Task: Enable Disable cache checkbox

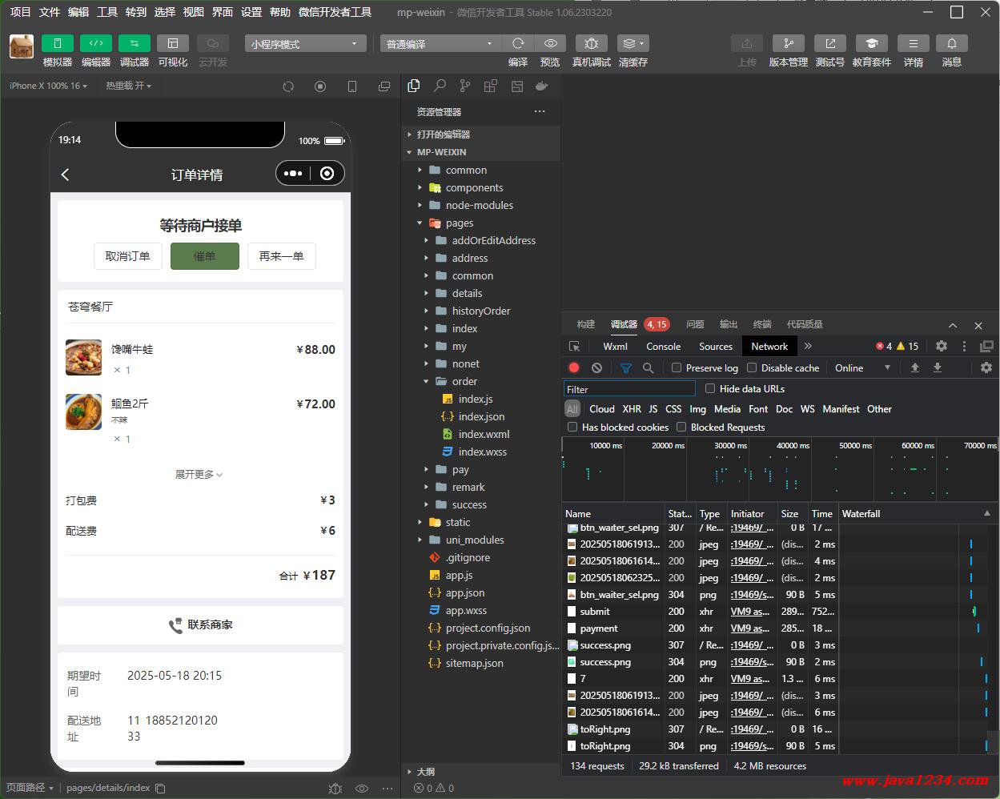Action: 752,367
